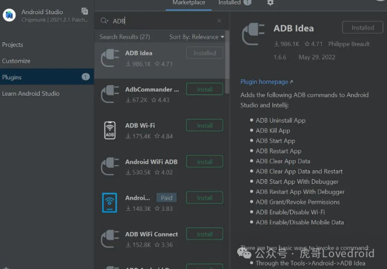
Task: Click the results list scrollbar
Action: [227, 62]
